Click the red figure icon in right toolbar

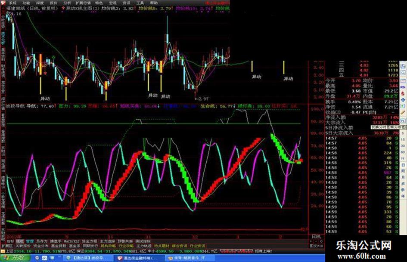[x=403, y=93]
